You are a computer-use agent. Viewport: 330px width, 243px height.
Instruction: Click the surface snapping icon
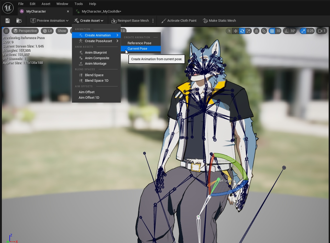point(264,31)
